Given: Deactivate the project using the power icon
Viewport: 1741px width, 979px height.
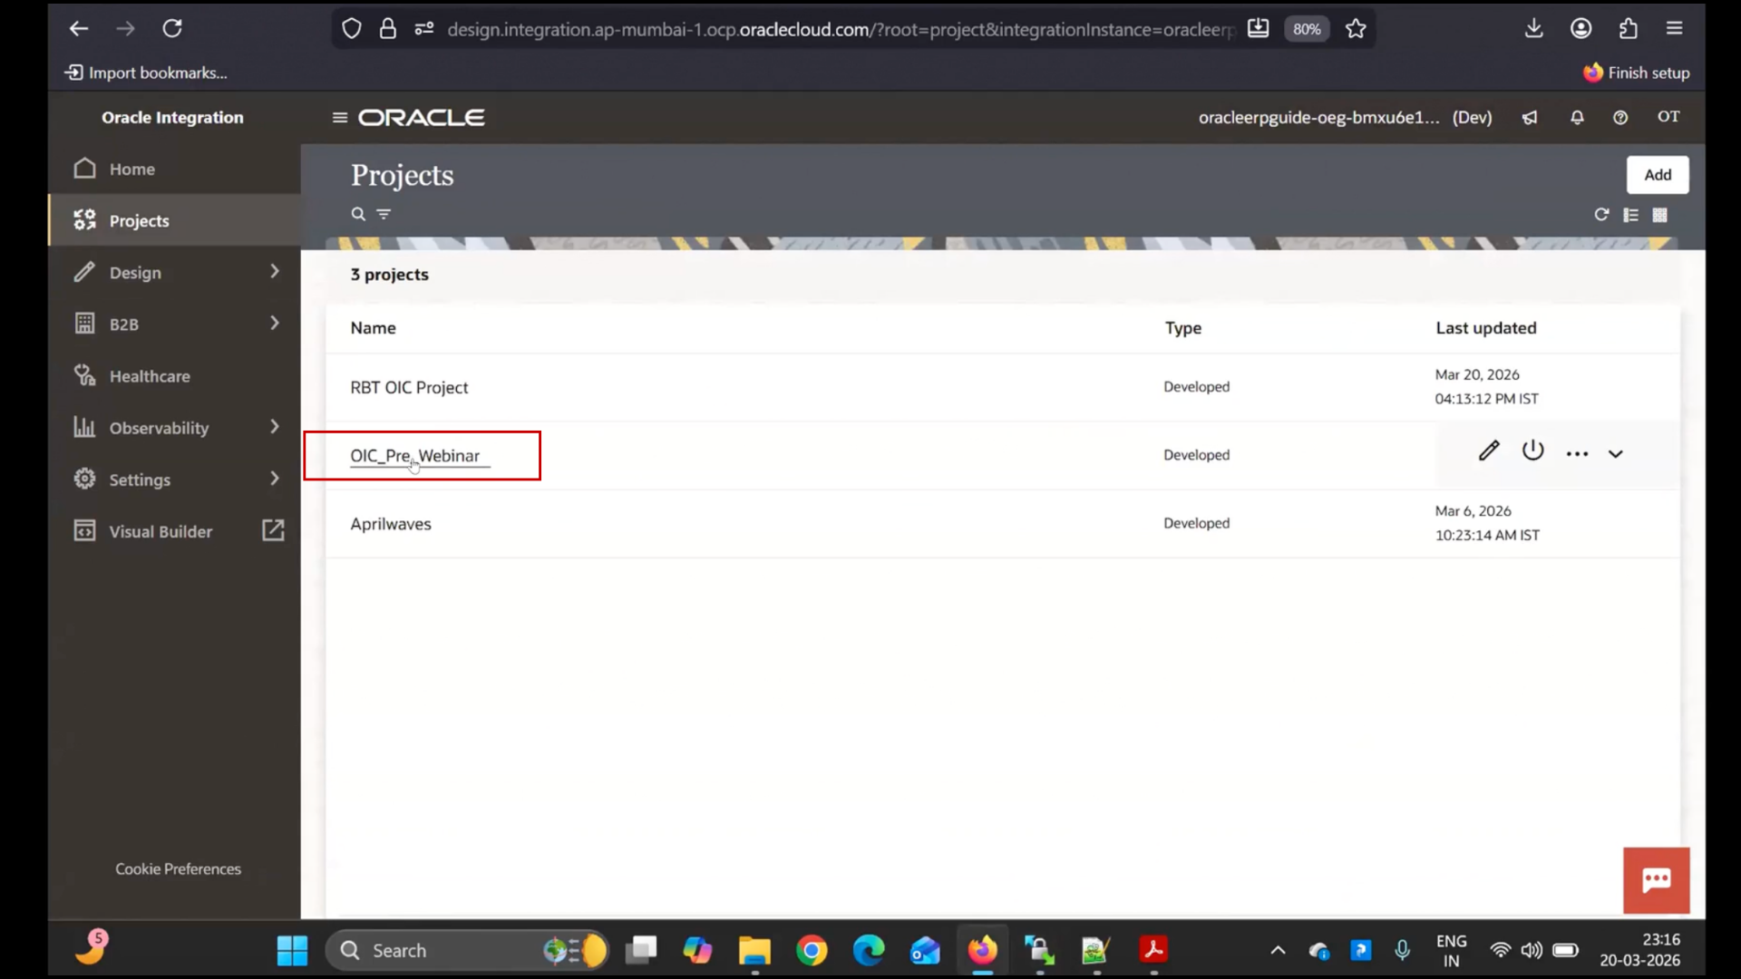Looking at the screenshot, I should 1532,451.
